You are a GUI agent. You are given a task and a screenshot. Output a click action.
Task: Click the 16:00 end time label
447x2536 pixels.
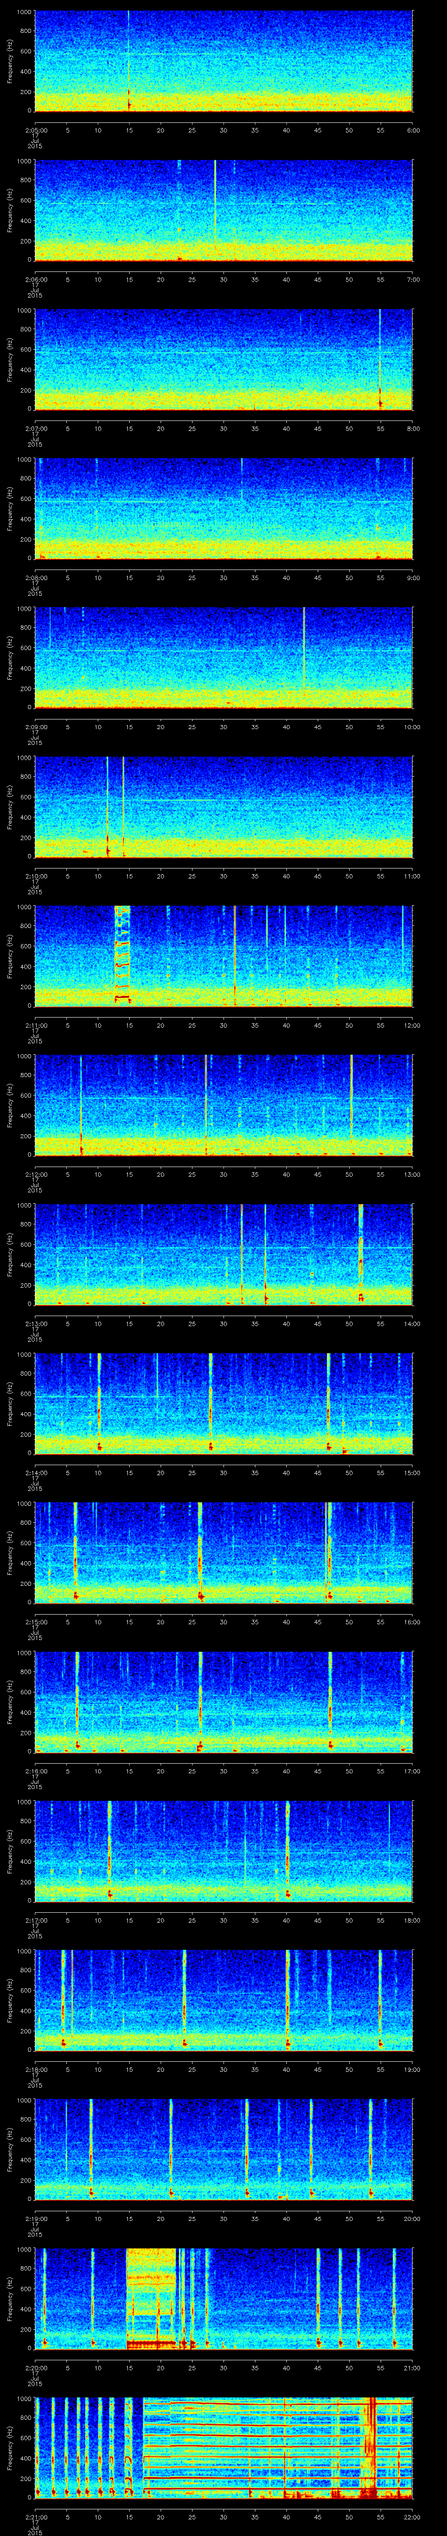[x=412, y=1622]
